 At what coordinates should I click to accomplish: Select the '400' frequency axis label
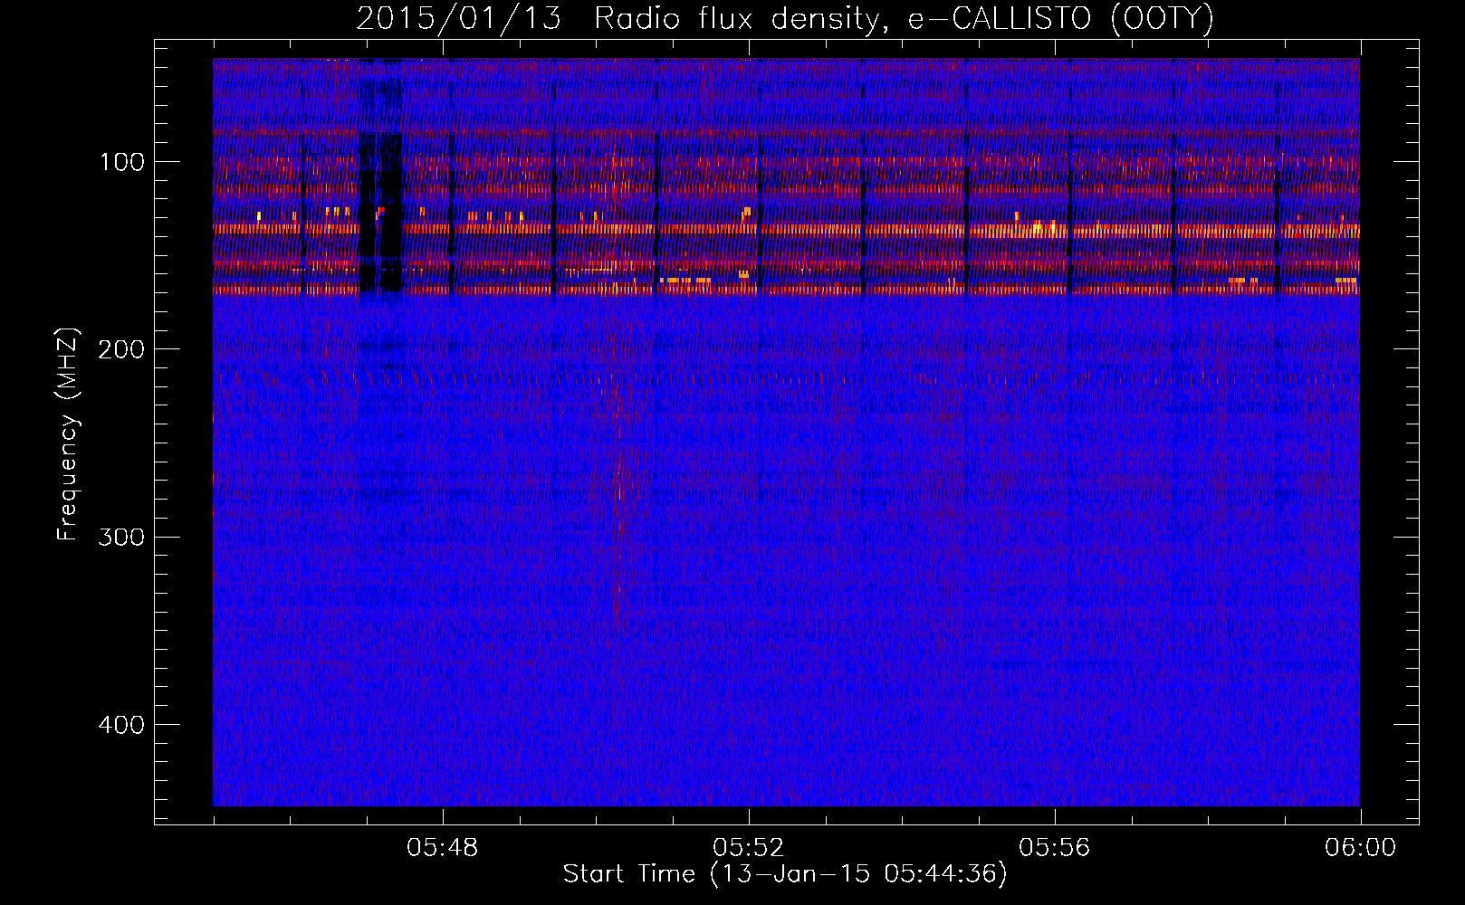point(121,725)
